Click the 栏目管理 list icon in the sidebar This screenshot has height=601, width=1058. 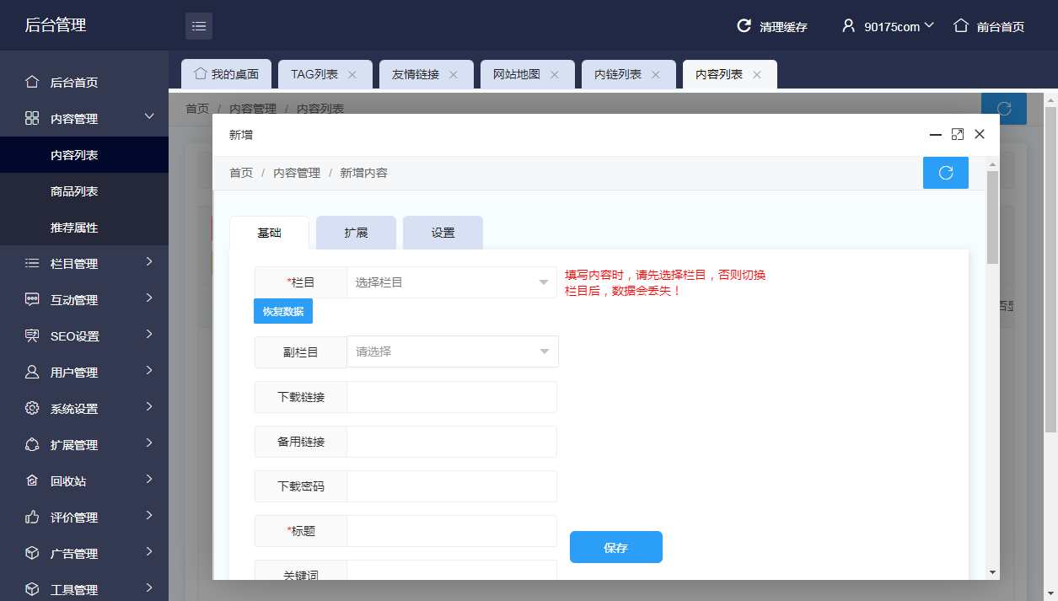point(31,263)
